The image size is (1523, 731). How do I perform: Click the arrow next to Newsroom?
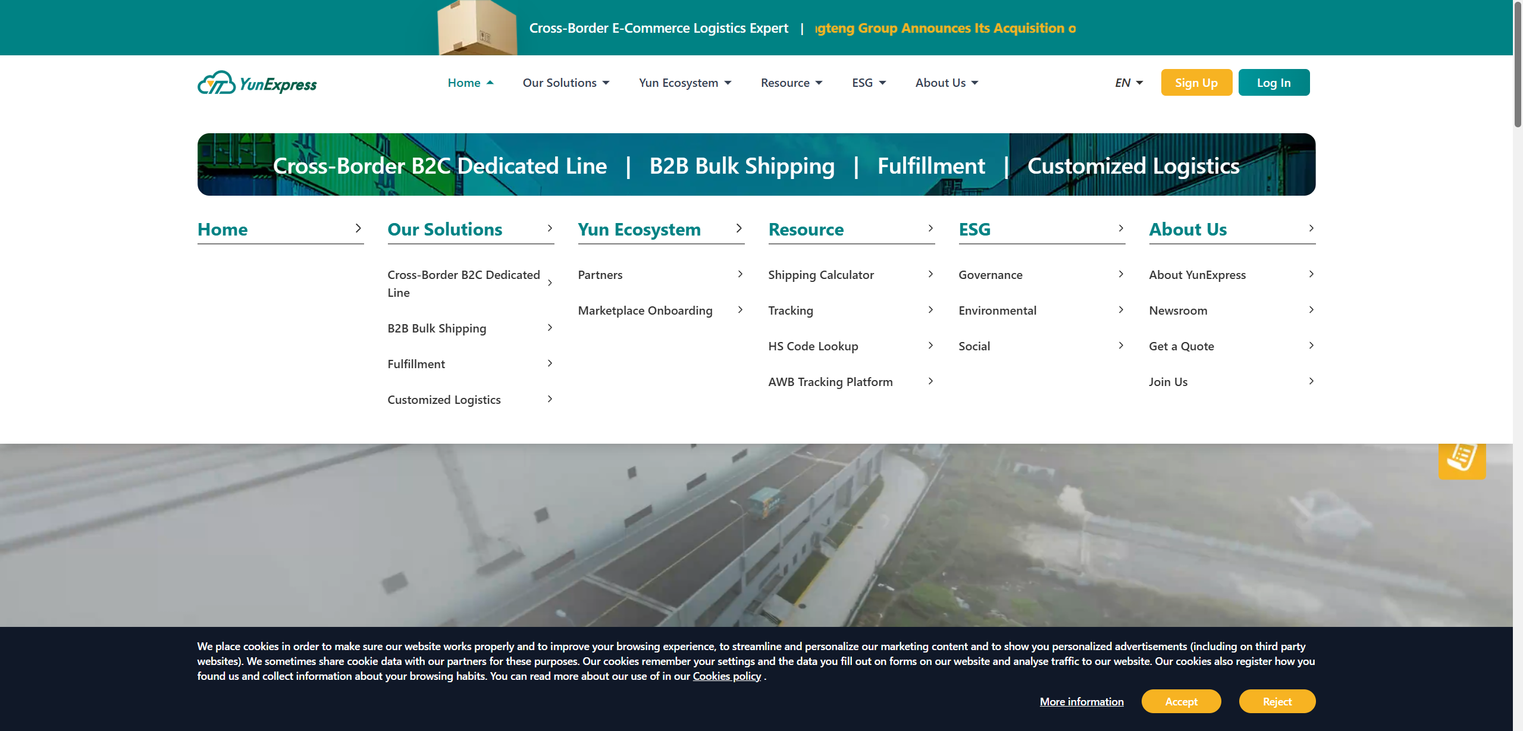tap(1311, 310)
